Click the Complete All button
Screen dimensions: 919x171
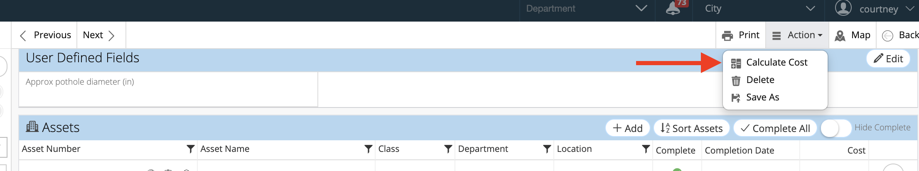click(x=775, y=128)
